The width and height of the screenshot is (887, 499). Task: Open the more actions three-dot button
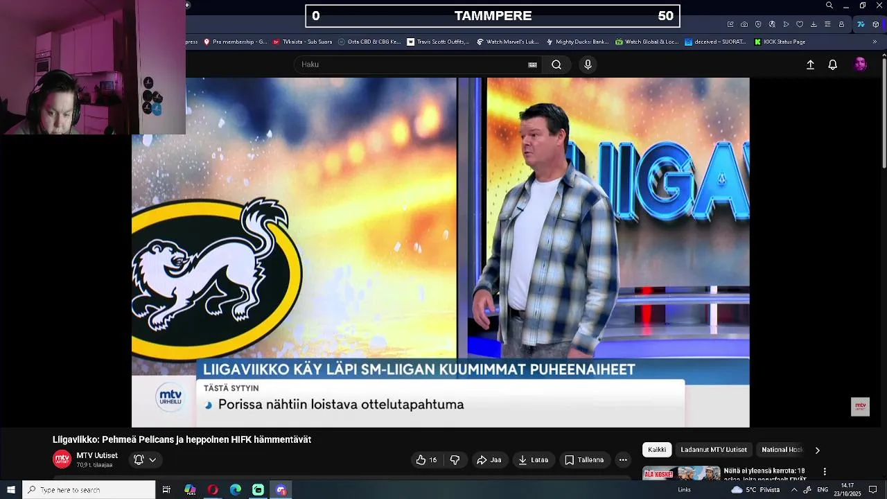[623, 459]
